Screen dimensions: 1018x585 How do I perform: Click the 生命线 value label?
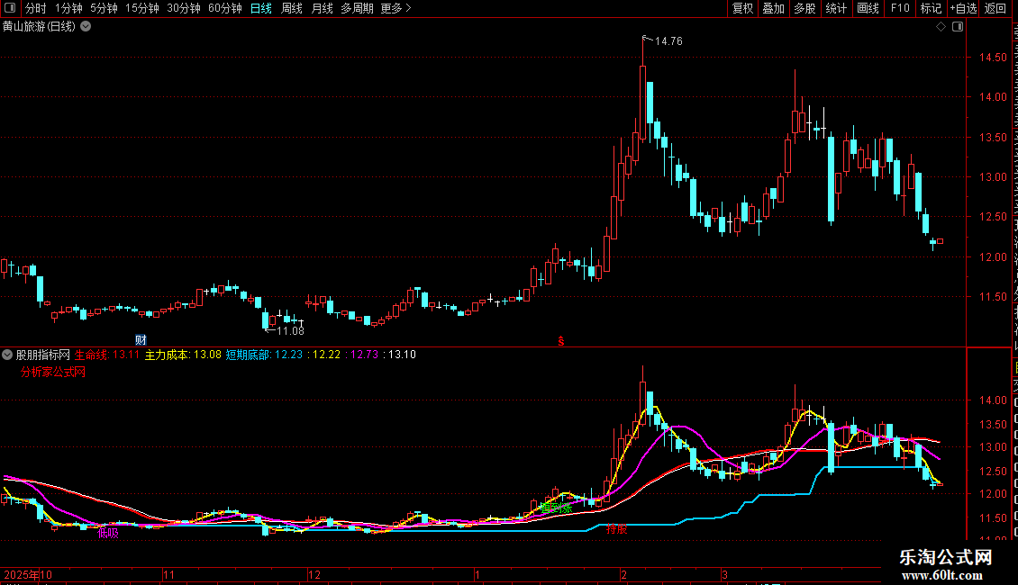107,355
